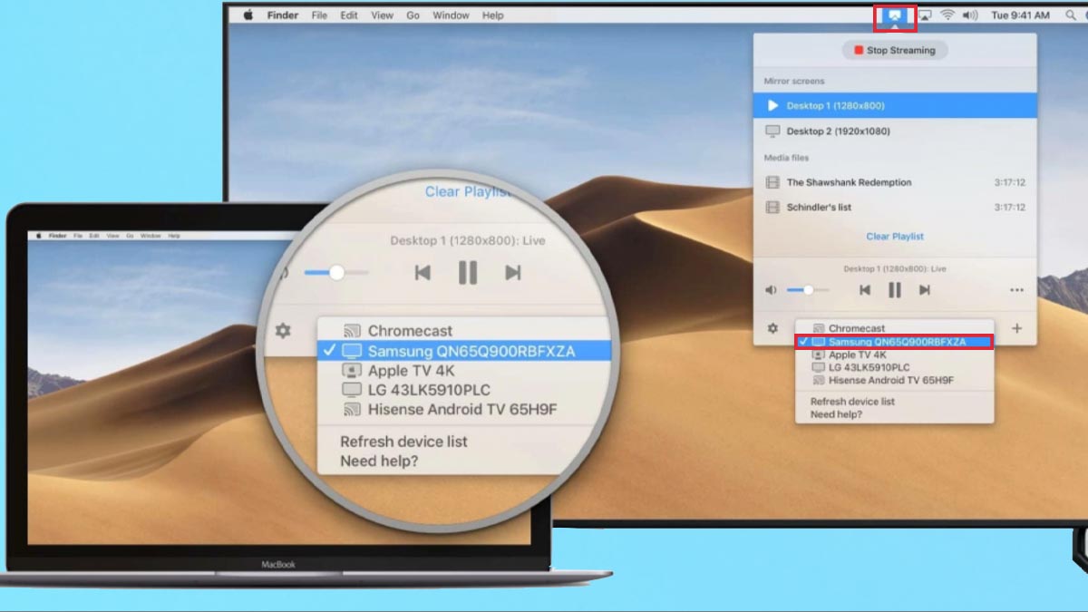Select Chromecast in the TV screen device list
The width and height of the screenshot is (1088, 612).
click(x=894, y=328)
